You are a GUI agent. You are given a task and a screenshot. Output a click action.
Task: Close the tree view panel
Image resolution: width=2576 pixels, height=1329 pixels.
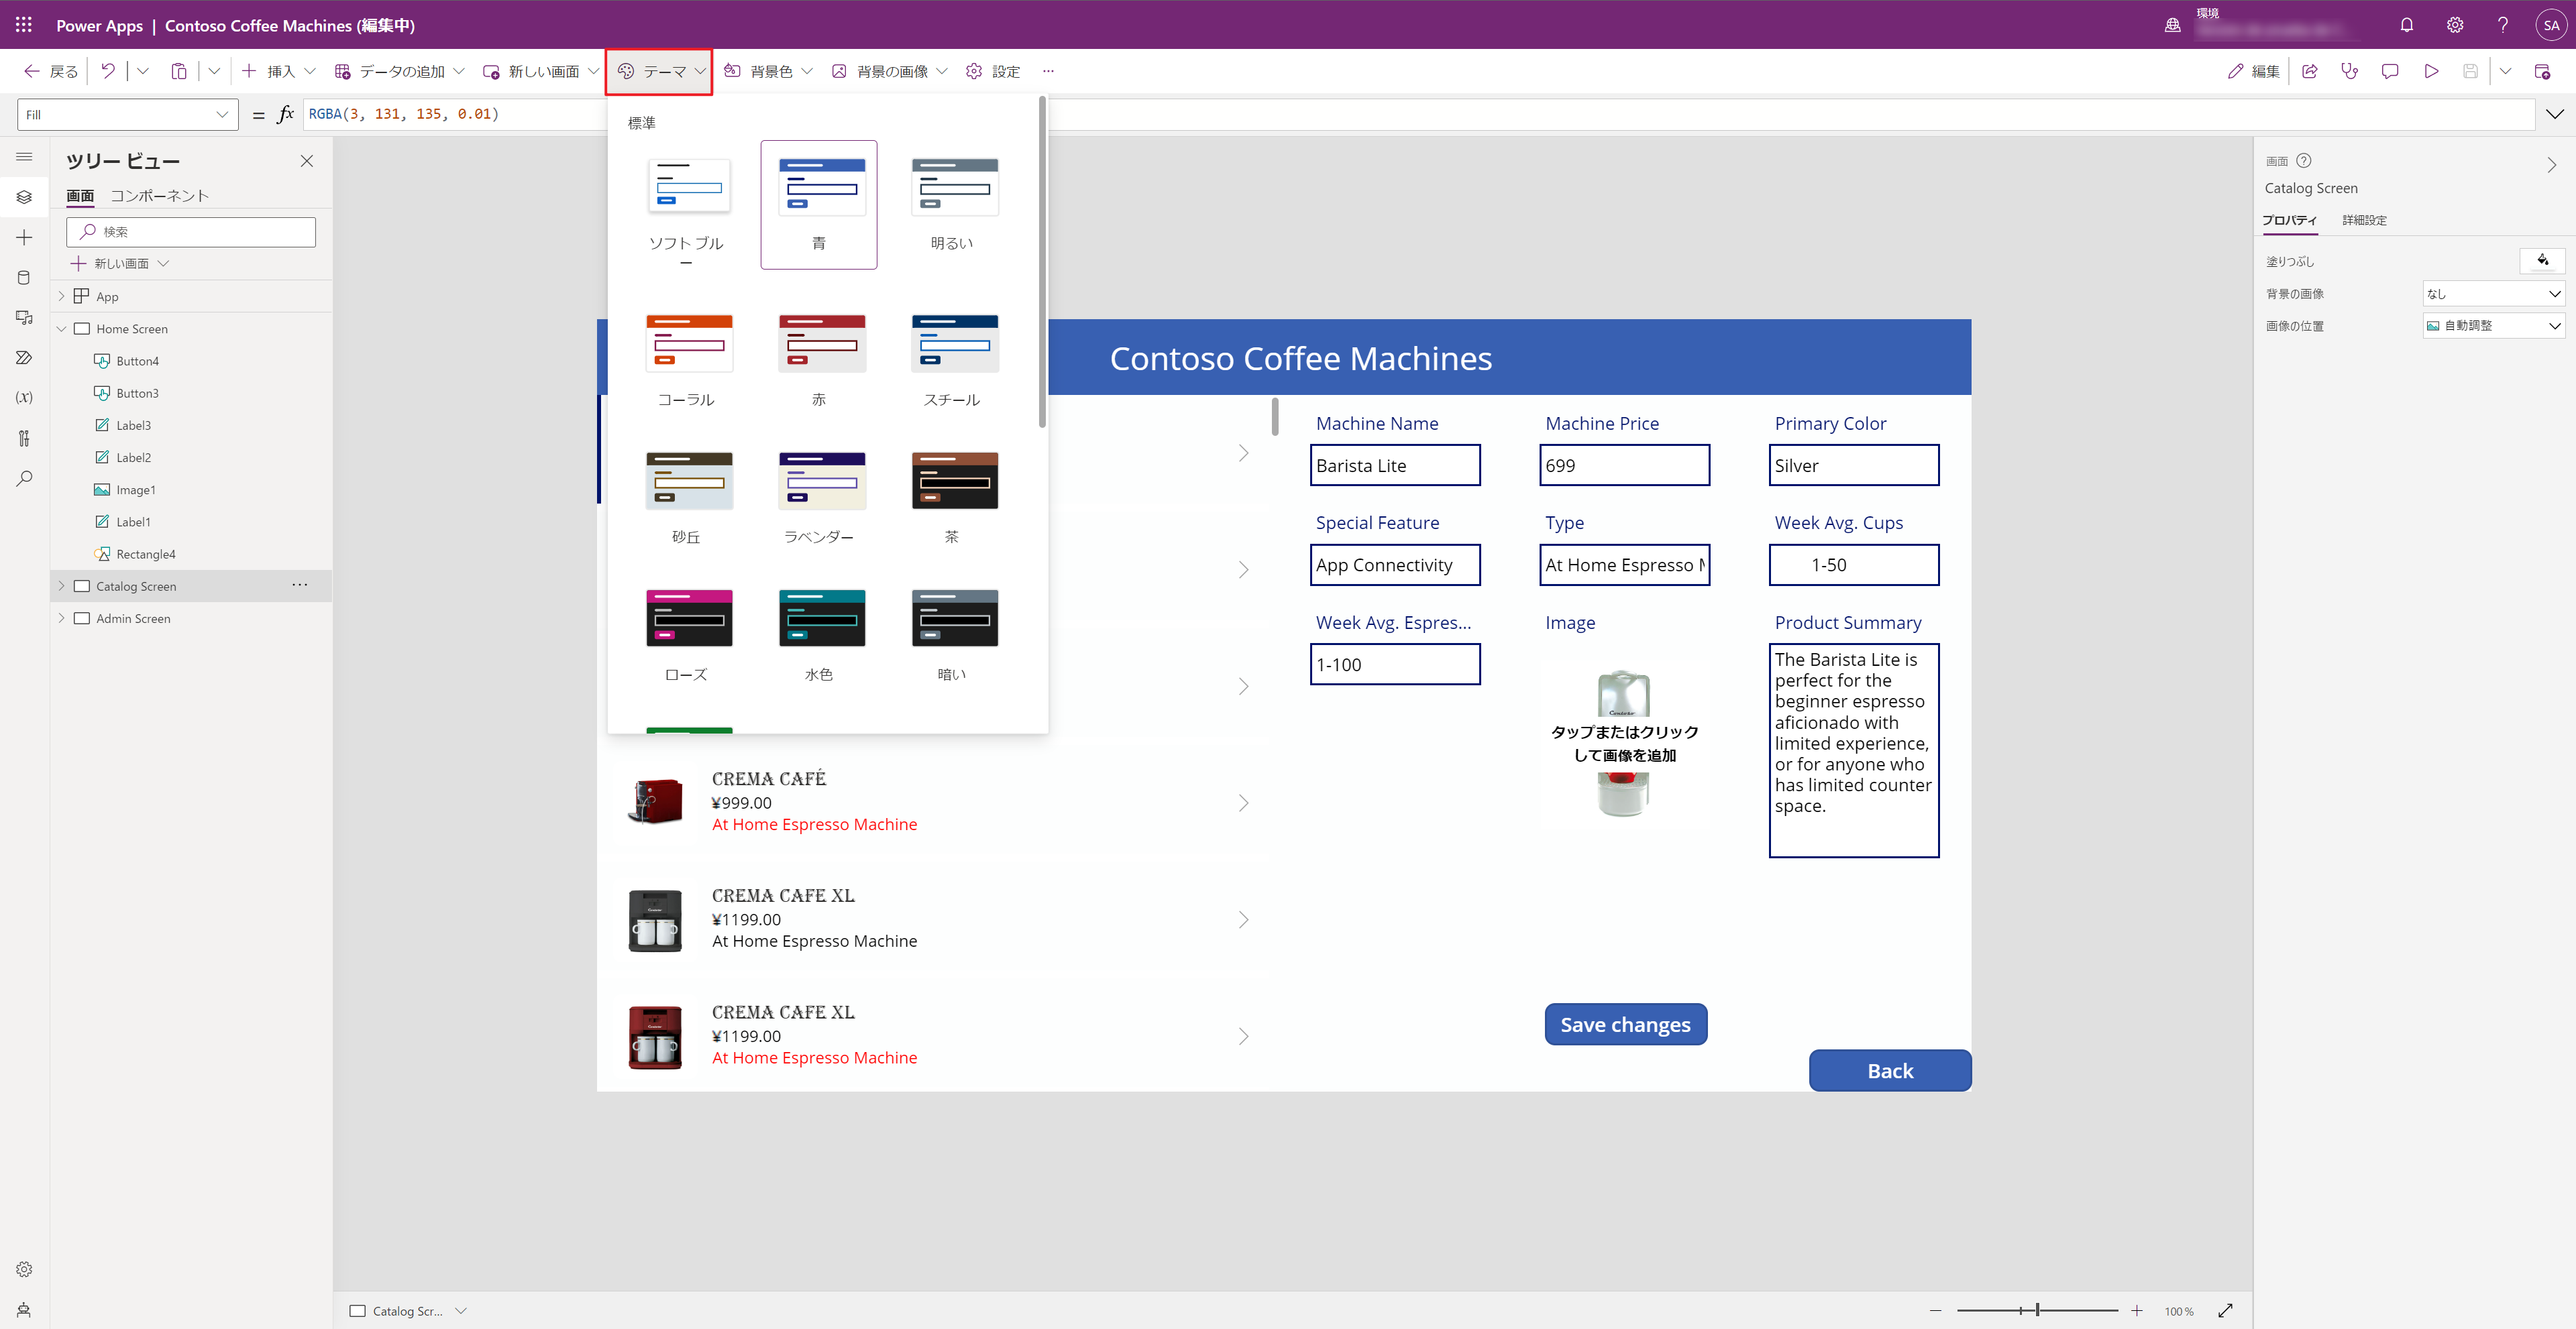pos(307,161)
